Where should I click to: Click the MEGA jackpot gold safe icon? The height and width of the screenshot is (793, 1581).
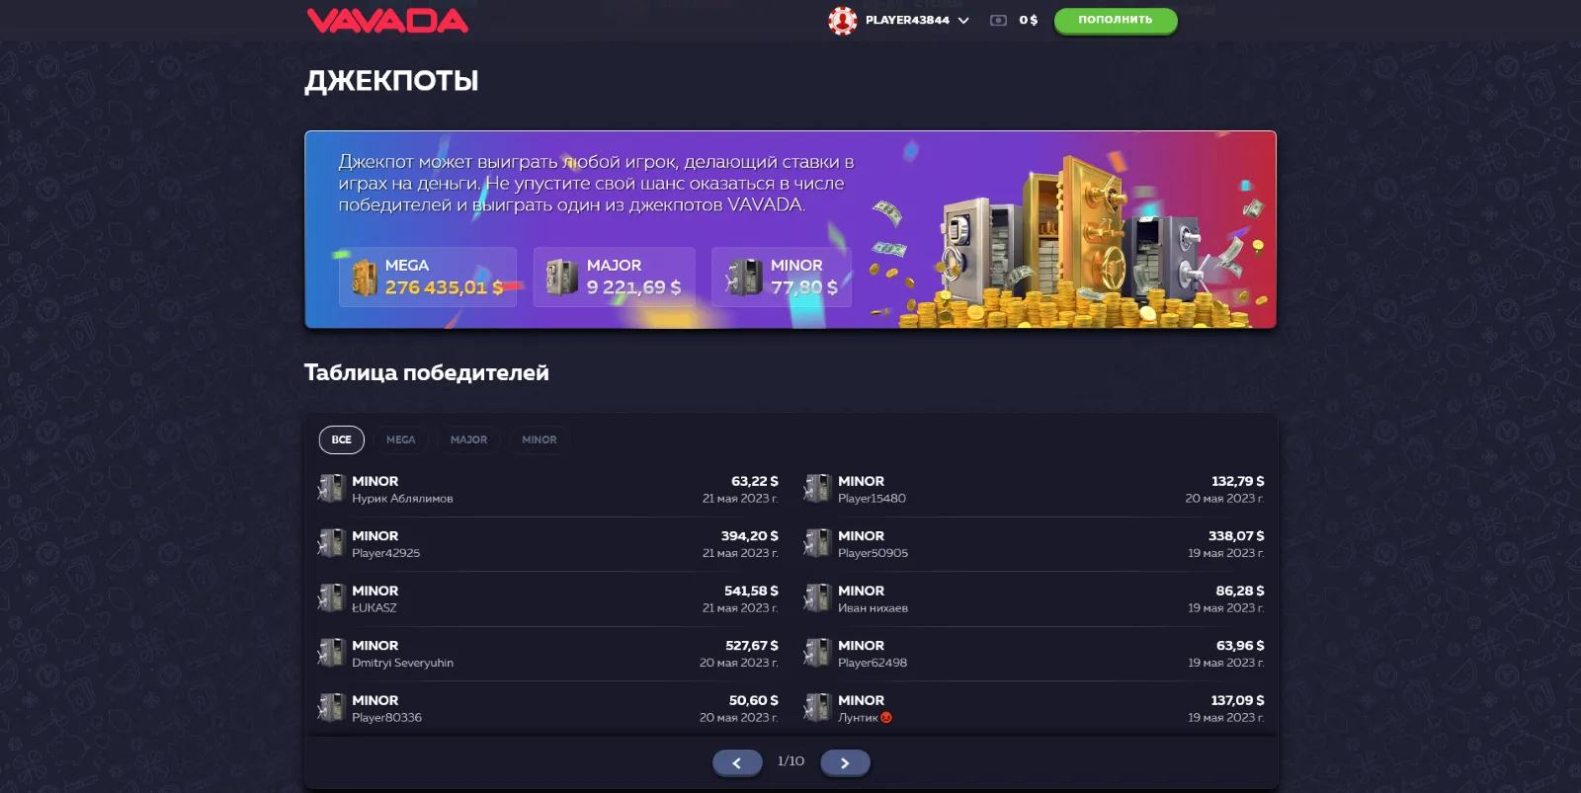364,278
